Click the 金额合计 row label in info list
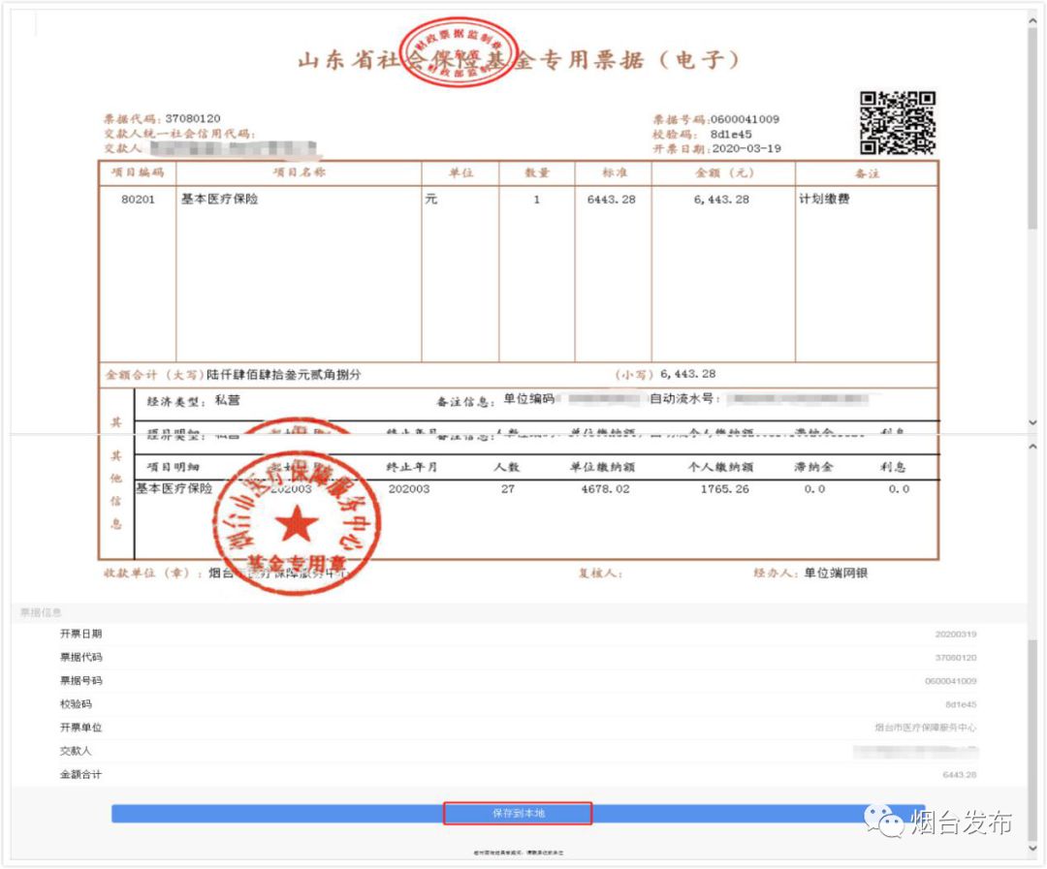The height and width of the screenshot is (869, 1047). 80,774
